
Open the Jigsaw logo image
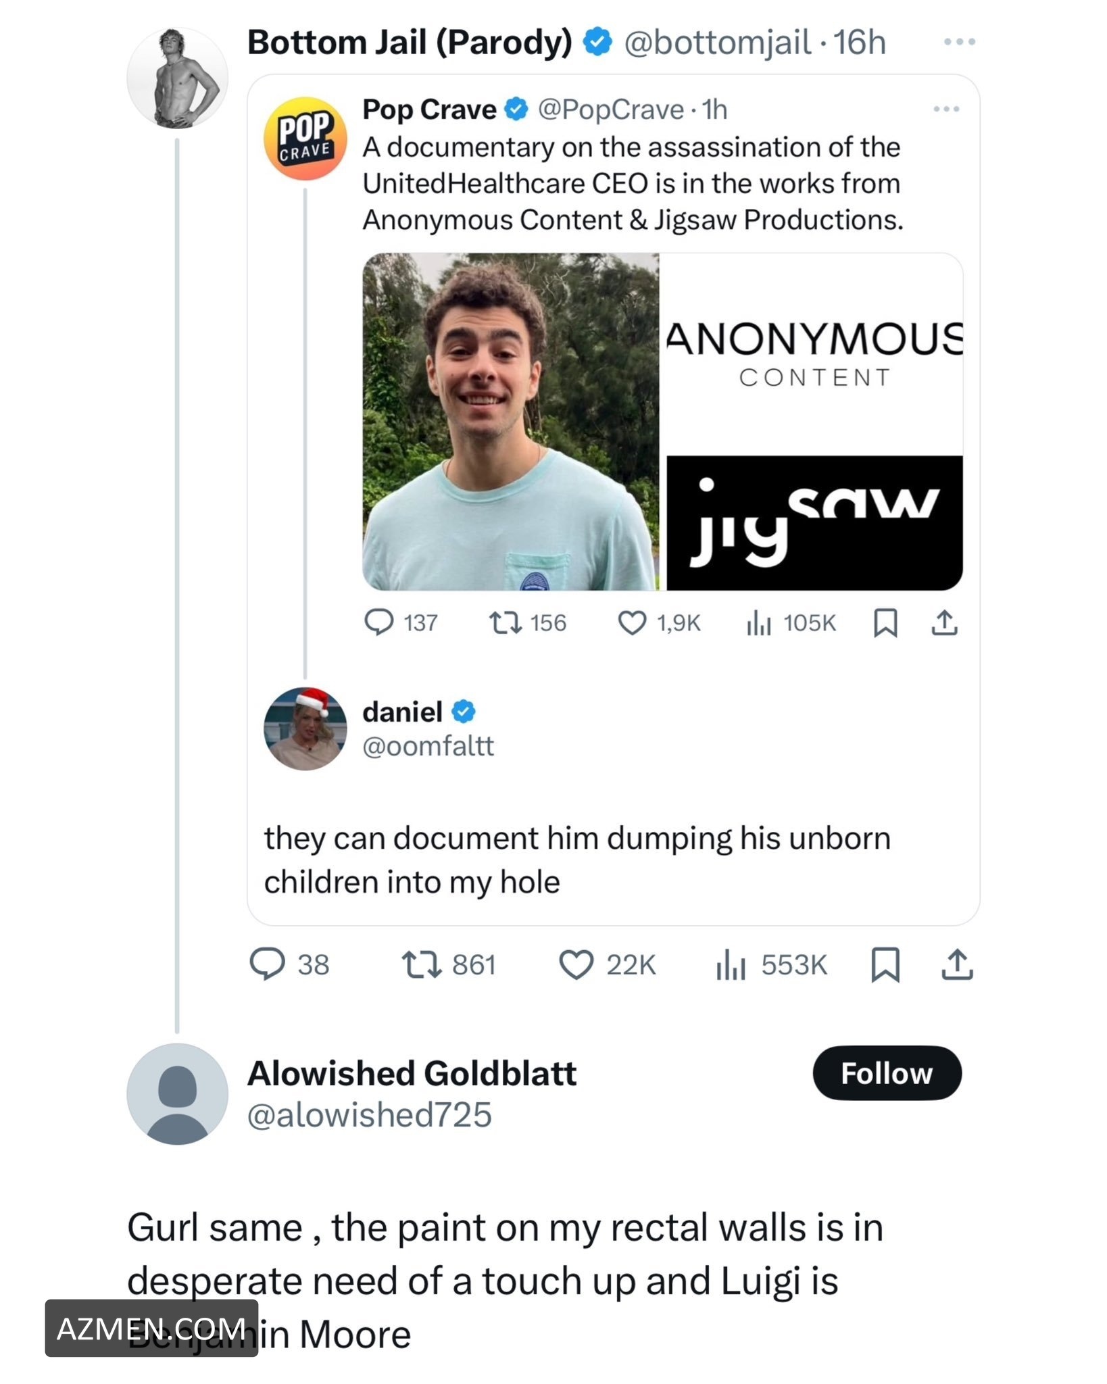(x=814, y=522)
